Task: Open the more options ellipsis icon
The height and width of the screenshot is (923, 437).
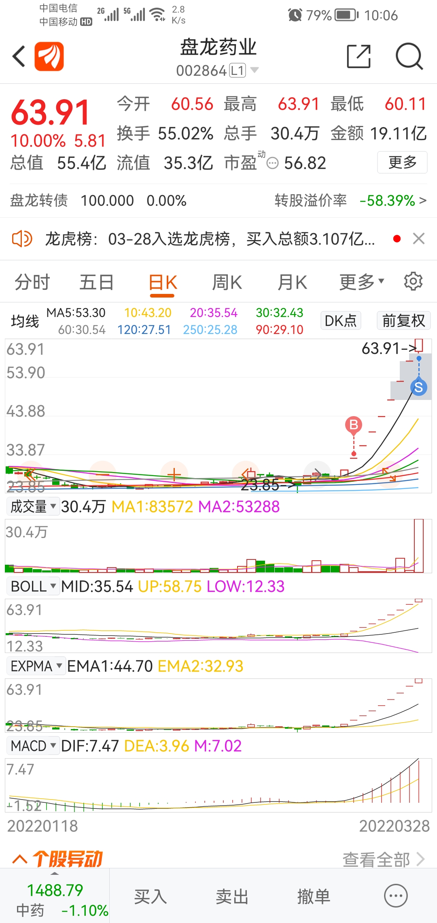Action: (396, 895)
